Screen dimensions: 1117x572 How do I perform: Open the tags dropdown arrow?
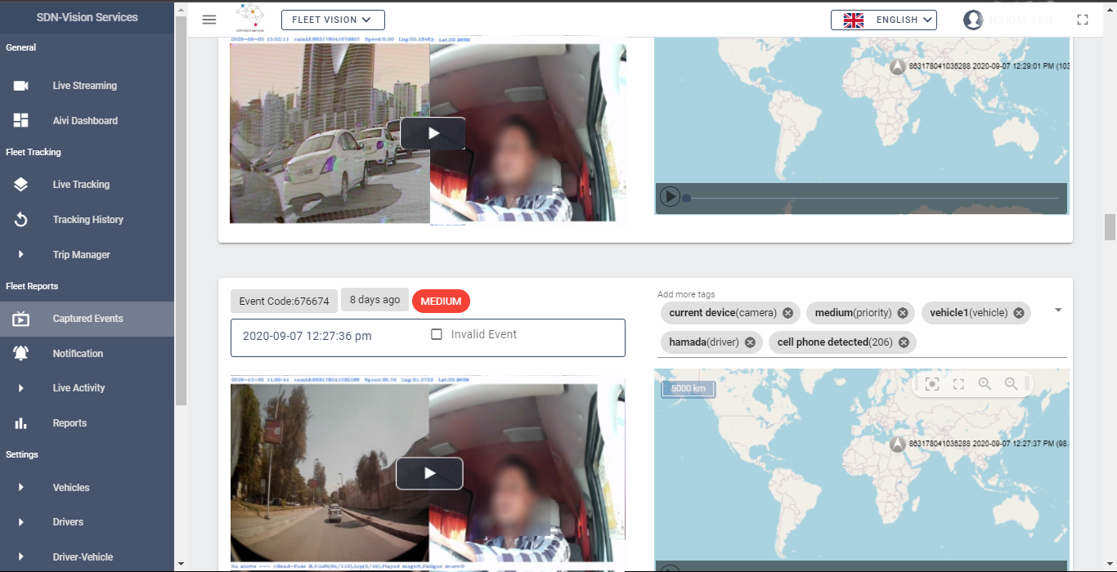[1058, 311]
